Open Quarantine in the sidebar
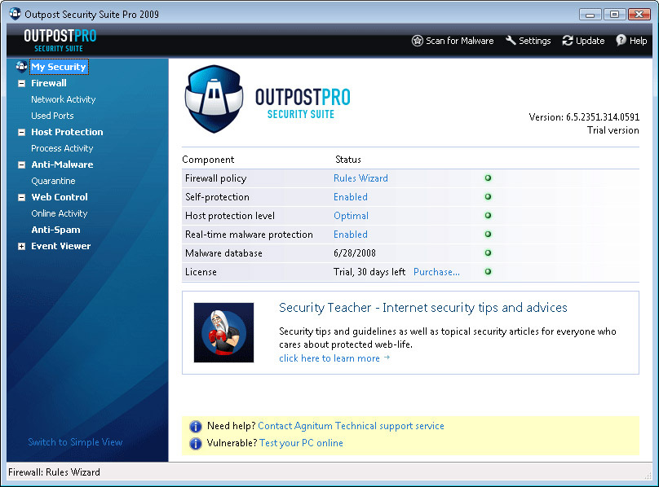Viewport: 659px width, 487px height. tap(53, 181)
